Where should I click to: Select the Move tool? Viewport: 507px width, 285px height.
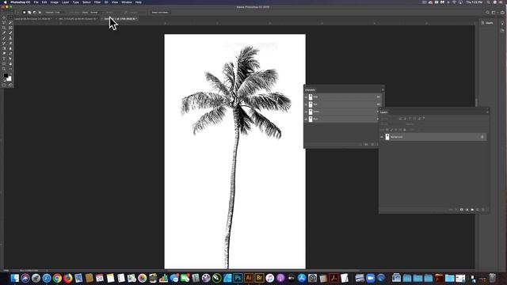4,17
